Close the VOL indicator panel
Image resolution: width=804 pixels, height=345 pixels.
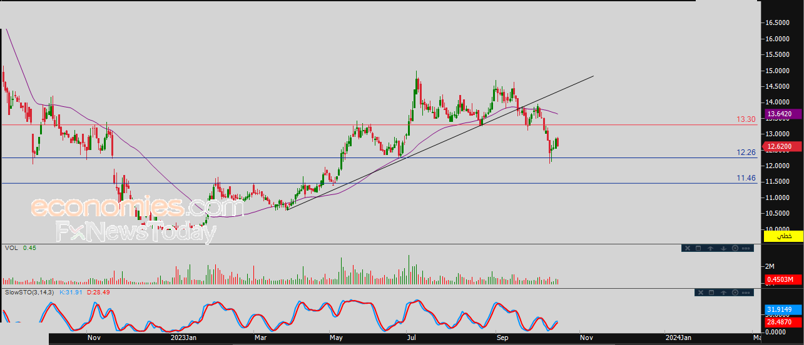(x=686, y=248)
